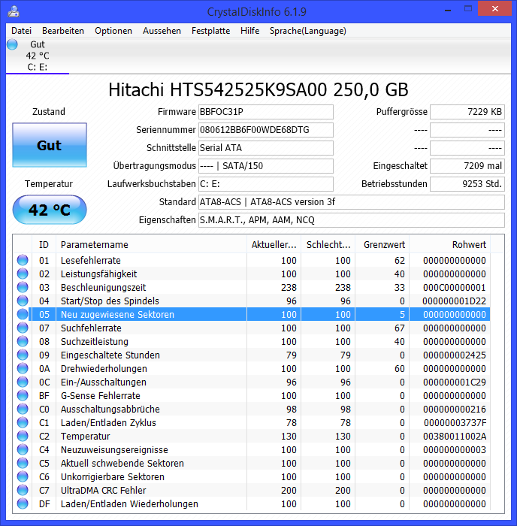Open the Optionen menu
The height and width of the screenshot is (526, 517).
[x=113, y=31]
